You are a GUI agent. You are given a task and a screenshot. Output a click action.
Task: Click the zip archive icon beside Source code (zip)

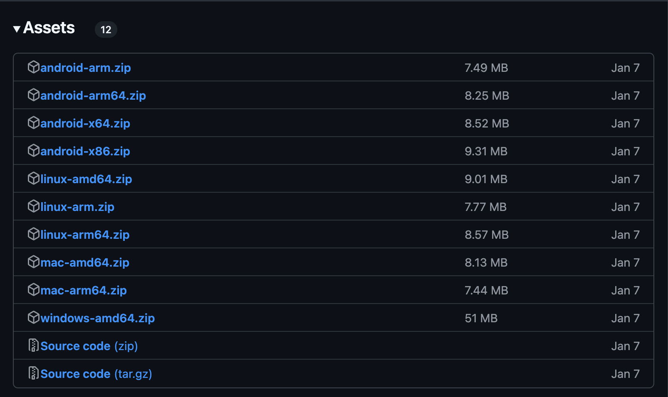[x=34, y=346]
